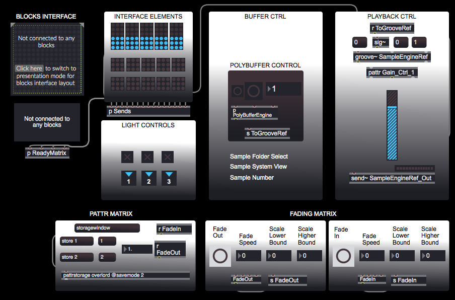Trigger the Fade Out bang button
The height and width of the screenshot is (300, 455).
click(220, 256)
